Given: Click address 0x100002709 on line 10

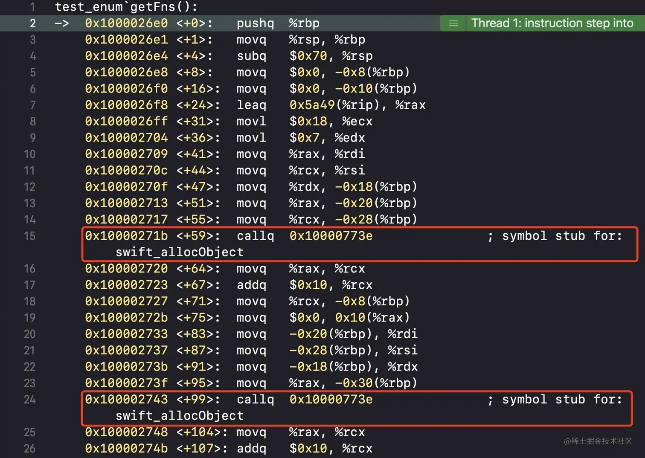Looking at the screenshot, I should click(x=126, y=154).
